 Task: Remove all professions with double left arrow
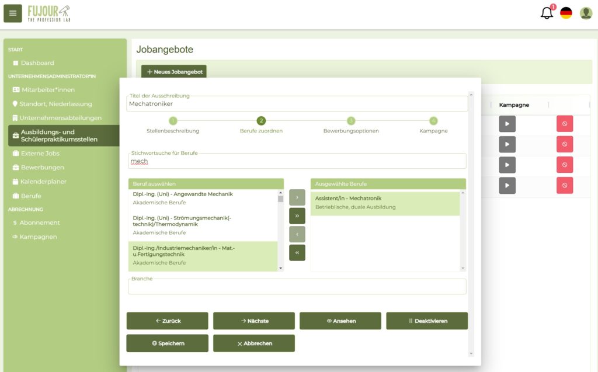point(297,252)
